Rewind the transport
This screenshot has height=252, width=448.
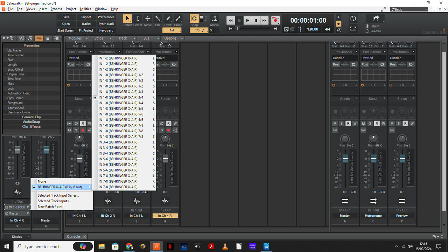pos(231,20)
